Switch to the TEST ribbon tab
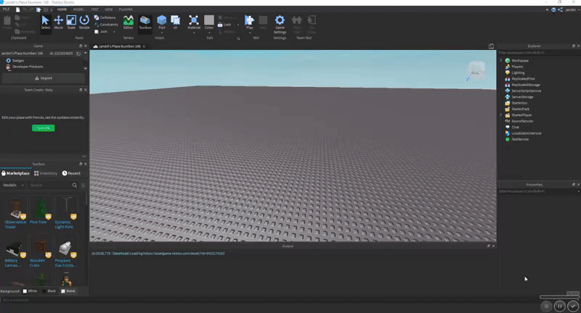The height and width of the screenshot is (313, 581). click(95, 9)
